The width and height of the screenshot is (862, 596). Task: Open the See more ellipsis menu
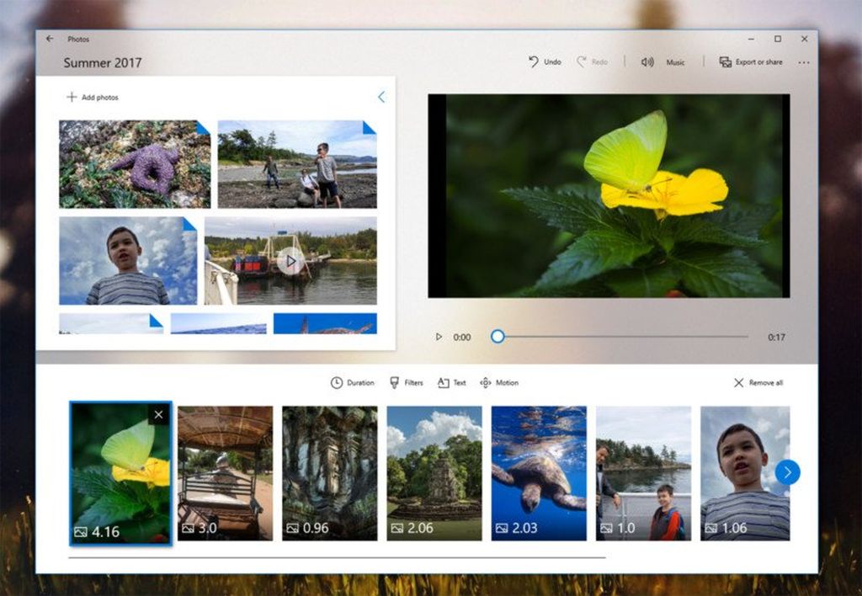point(804,62)
